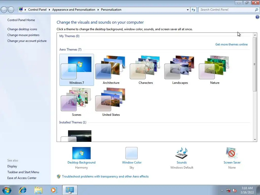Select the partially visible installed theme thumbnail
The width and height of the screenshot is (260, 195).
[x=76, y=136]
